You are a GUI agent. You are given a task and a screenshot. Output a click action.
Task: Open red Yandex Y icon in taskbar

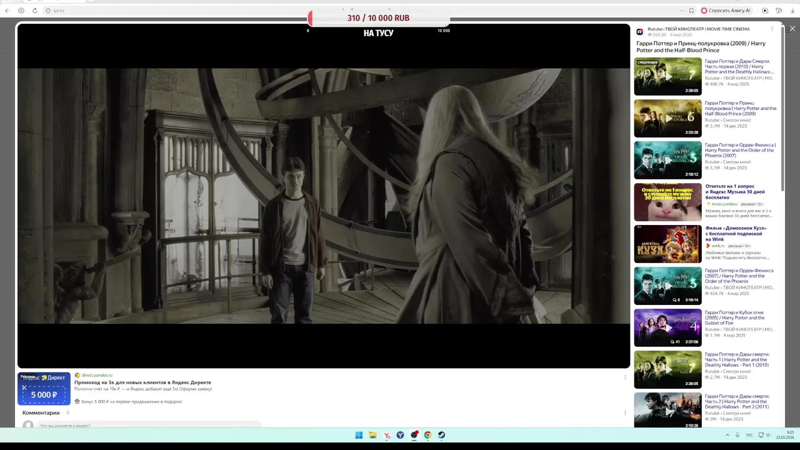387,435
